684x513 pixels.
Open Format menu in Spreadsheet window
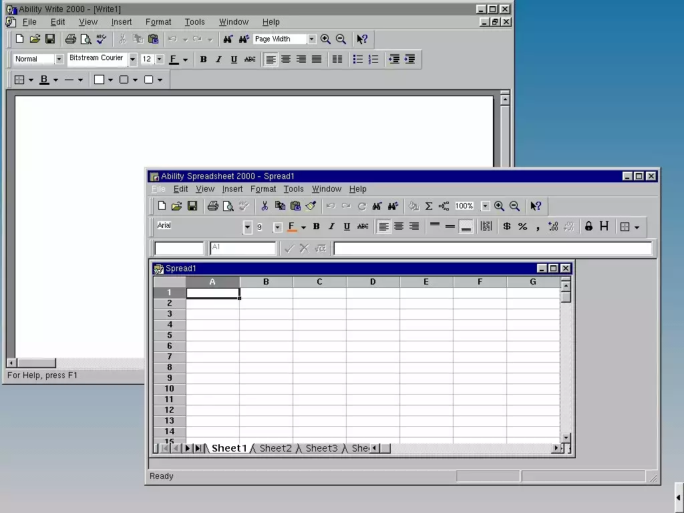pos(263,189)
